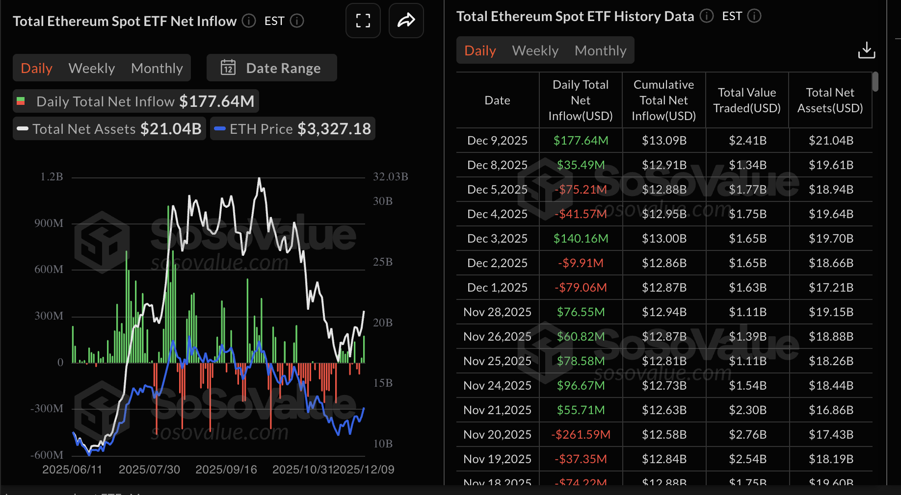Click the green inflow legend color swatch
The image size is (901, 495).
pyautogui.click(x=21, y=101)
